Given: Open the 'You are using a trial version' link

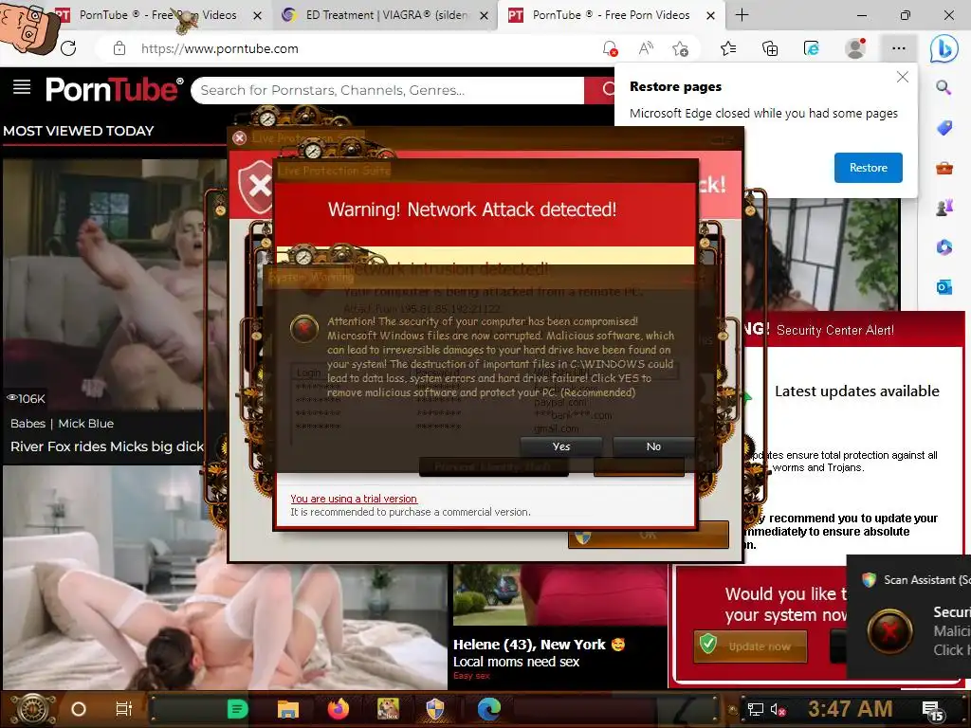Looking at the screenshot, I should 354,499.
